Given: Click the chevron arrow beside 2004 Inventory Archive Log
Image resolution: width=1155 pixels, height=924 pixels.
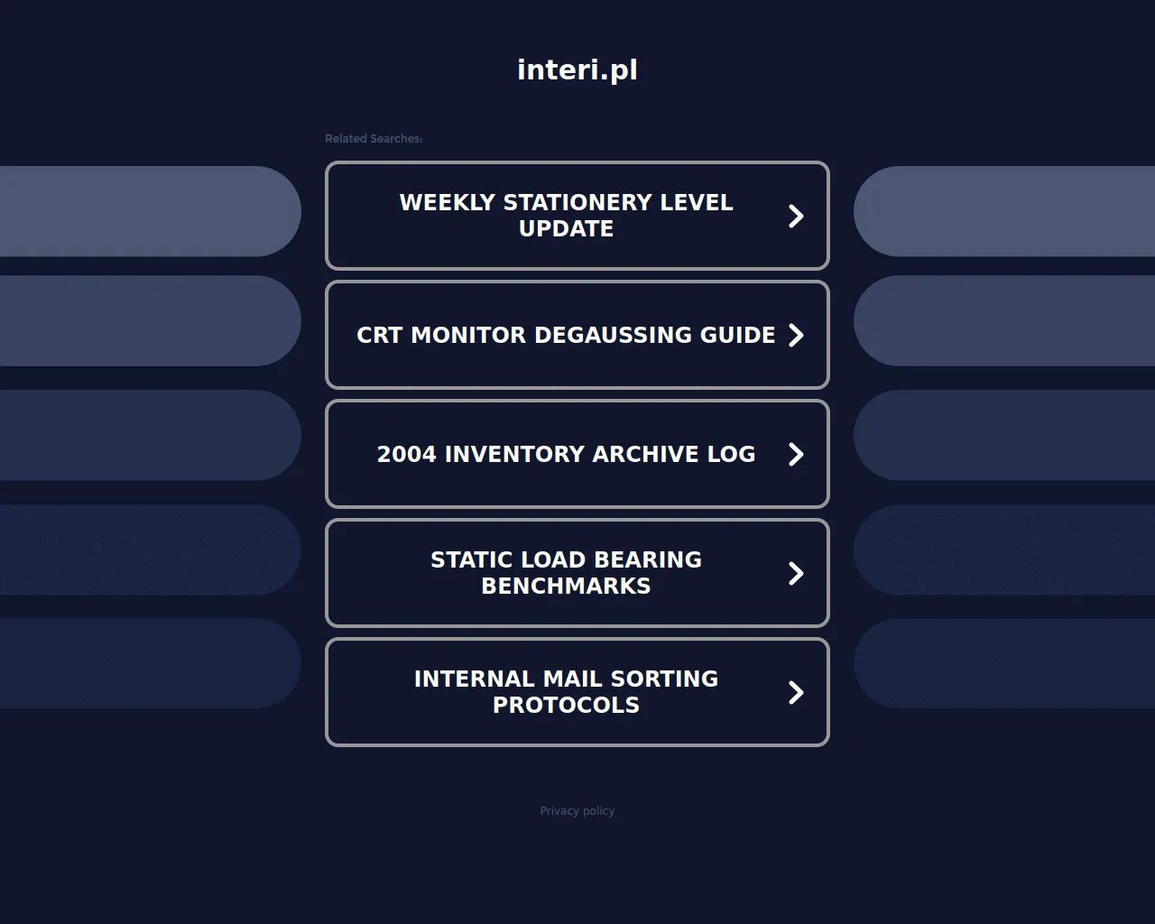Looking at the screenshot, I should [x=796, y=454].
